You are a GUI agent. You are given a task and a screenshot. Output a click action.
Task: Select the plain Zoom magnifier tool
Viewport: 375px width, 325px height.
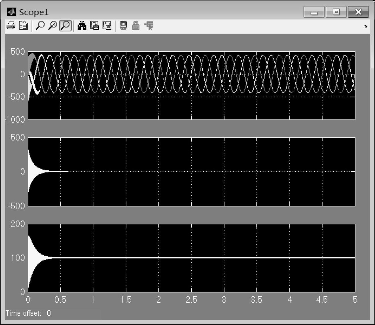coord(40,26)
